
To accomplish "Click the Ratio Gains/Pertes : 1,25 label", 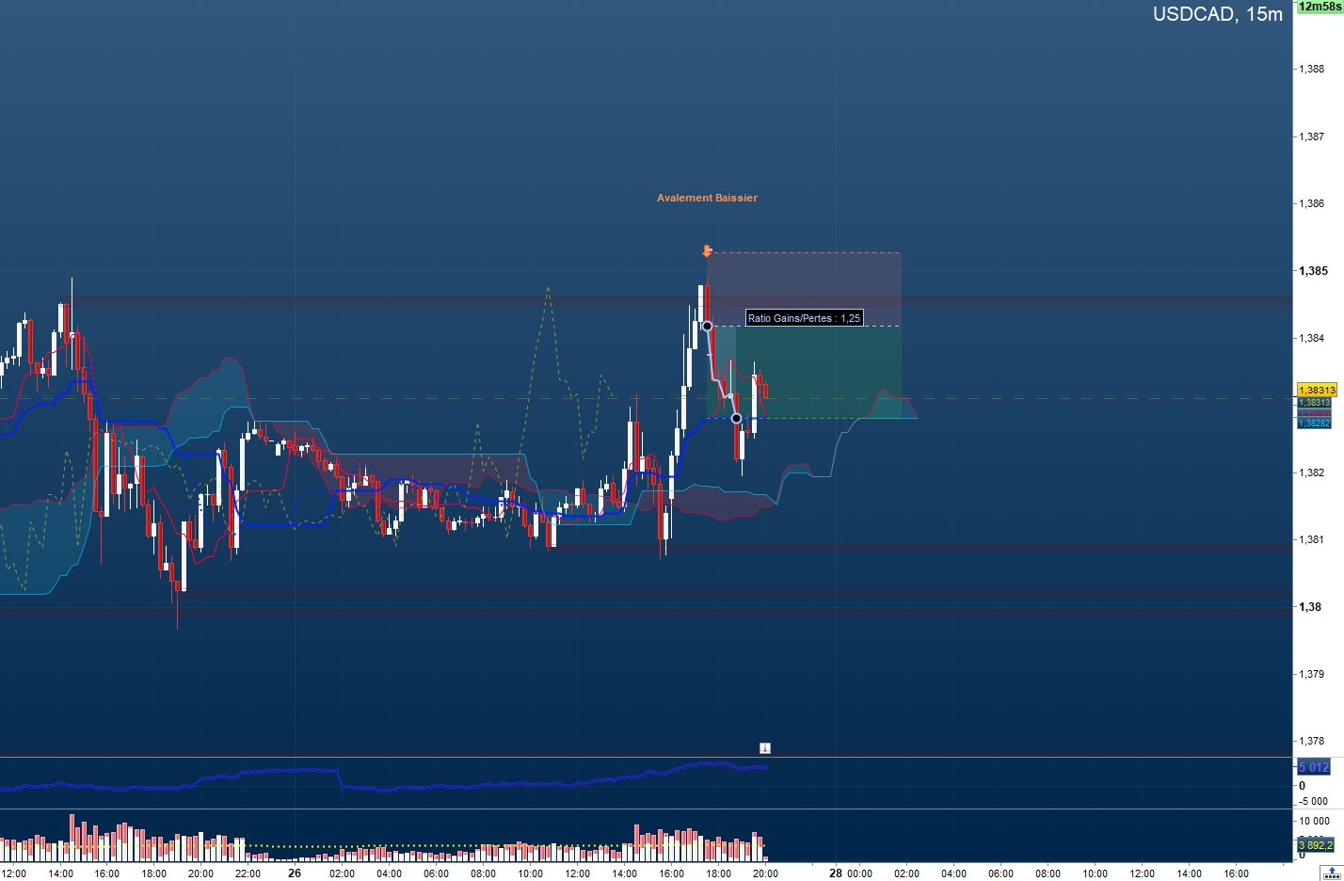I will tap(805, 318).
